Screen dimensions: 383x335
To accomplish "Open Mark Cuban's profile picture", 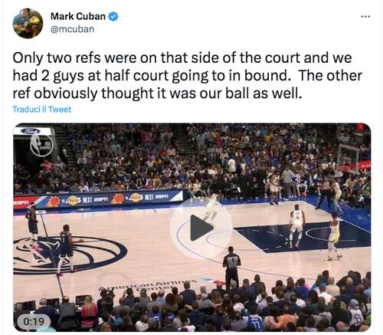I will click(28, 23).
